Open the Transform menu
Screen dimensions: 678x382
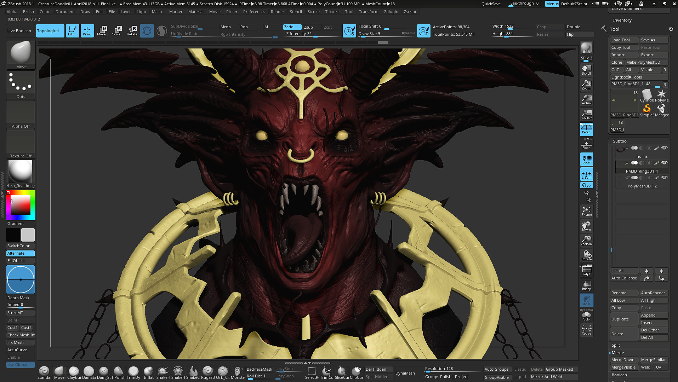[368, 12]
